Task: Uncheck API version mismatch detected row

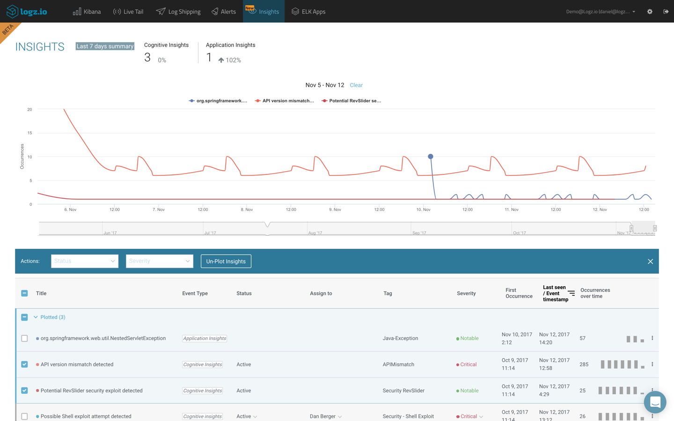Action: 24,364
